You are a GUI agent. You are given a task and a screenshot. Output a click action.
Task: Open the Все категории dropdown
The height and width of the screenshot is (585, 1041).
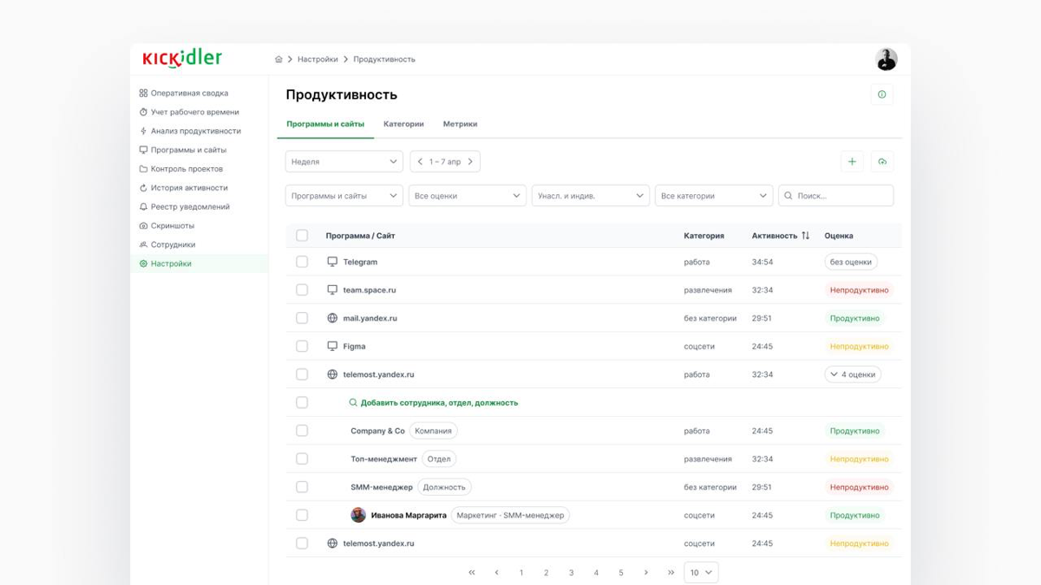(x=714, y=196)
